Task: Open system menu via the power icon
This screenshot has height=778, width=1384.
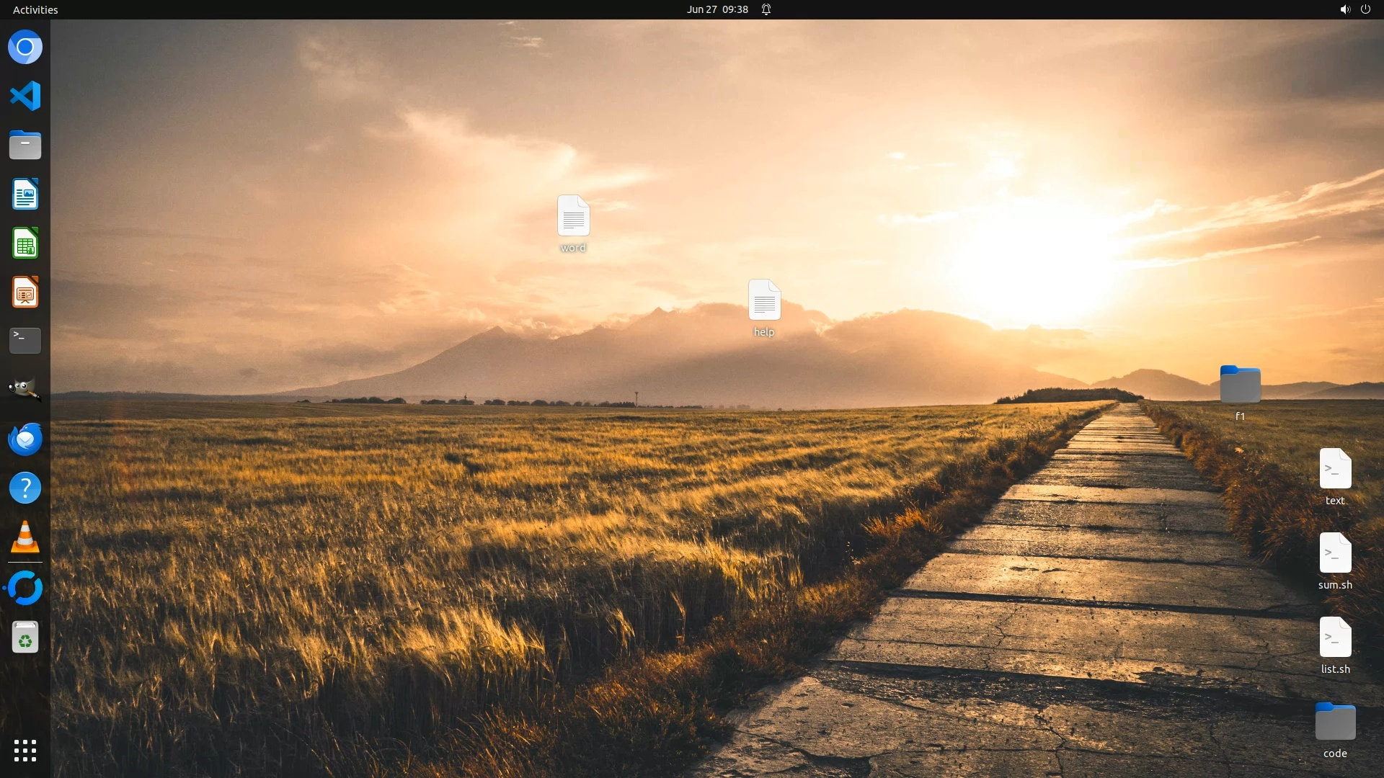Action: tap(1365, 9)
